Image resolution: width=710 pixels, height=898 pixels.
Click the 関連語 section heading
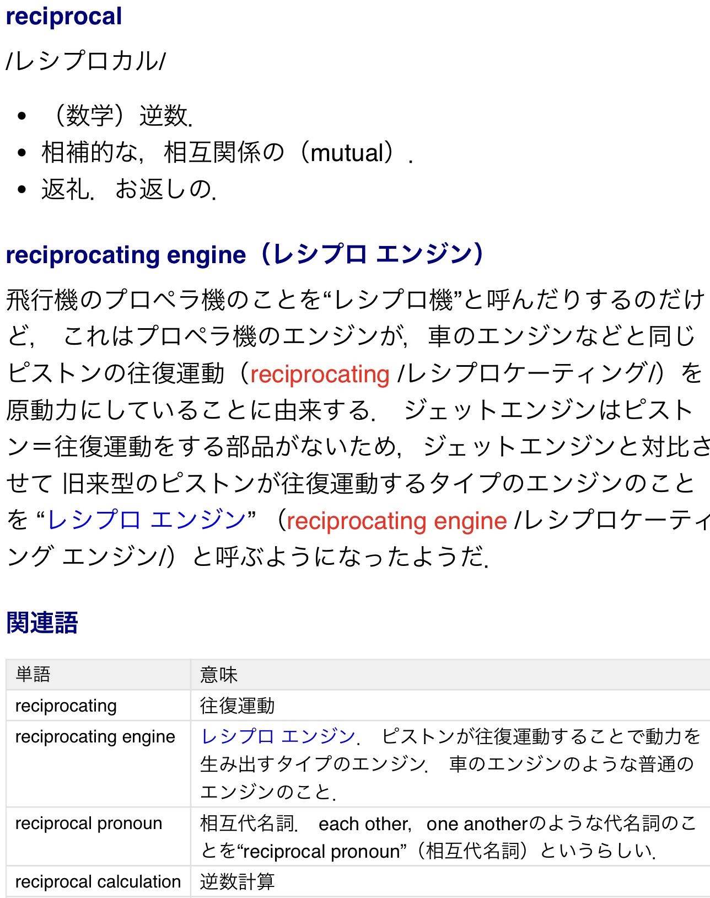coord(42,623)
